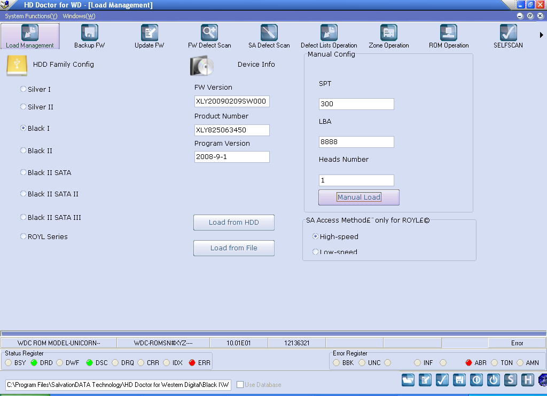Select Low-speed SA access method
The image size is (547, 396).
click(x=315, y=252)
